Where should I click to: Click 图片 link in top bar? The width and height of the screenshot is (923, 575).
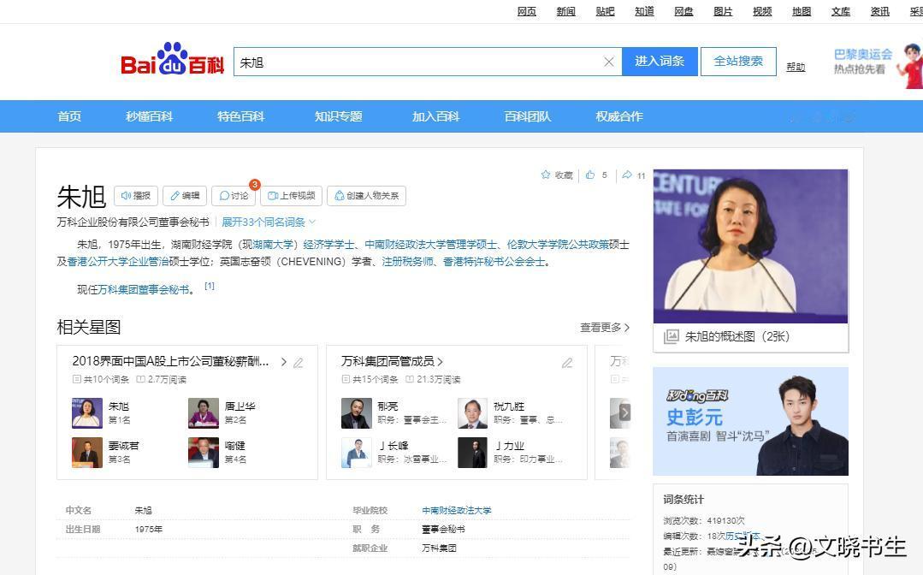[723, 11]
